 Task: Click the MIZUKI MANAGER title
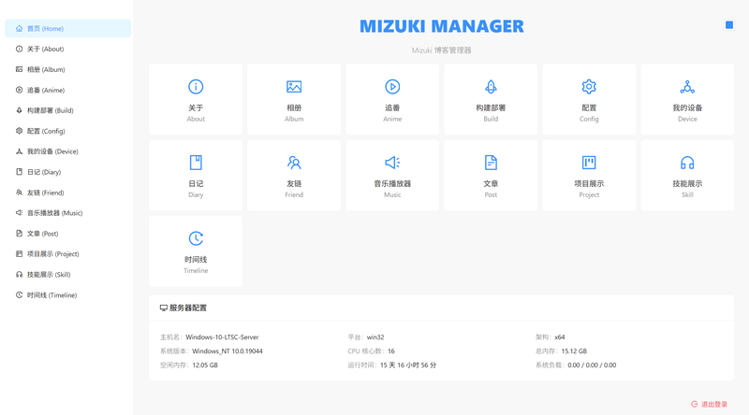point(442,26)
